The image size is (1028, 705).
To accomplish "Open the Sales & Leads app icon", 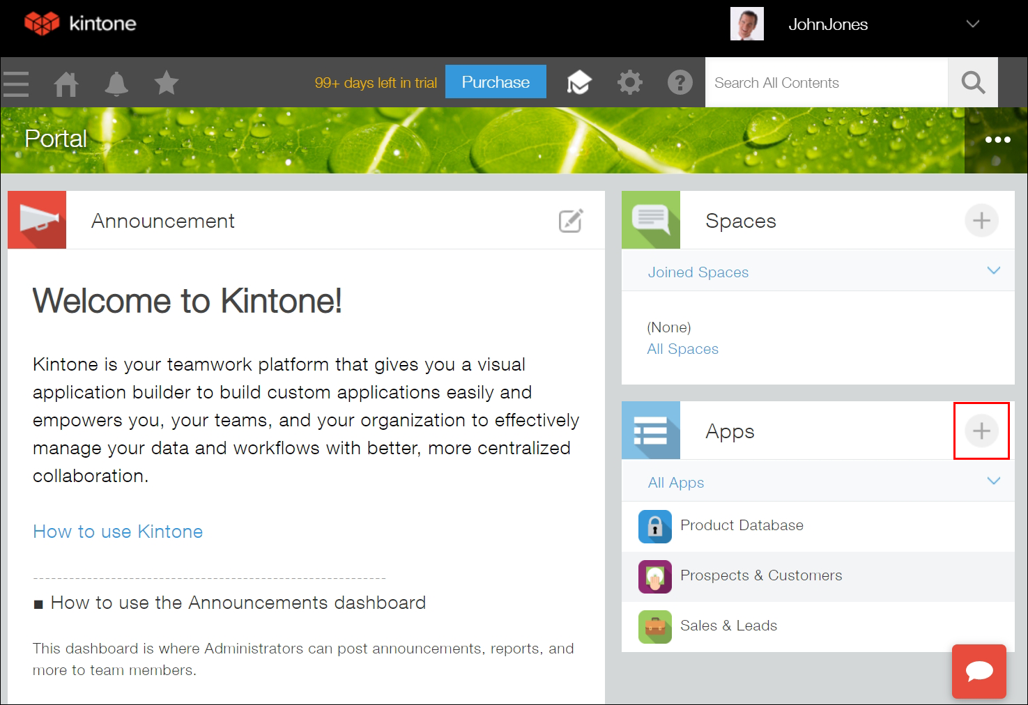I will tap(654, 626).
